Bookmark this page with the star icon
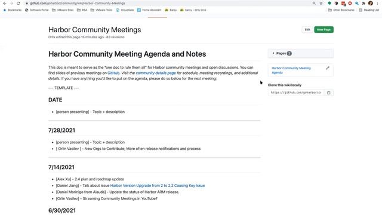The height and width of the screenshot is (215, 382). (x=321, y=3)
